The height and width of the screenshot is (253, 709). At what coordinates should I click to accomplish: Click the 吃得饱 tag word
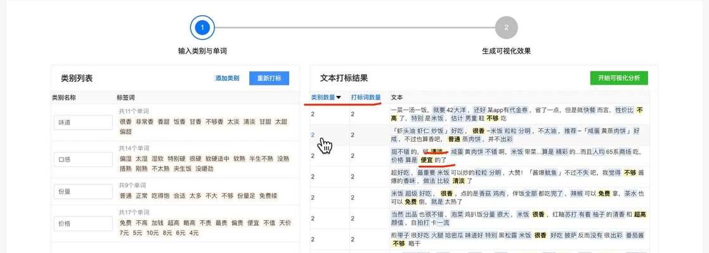pos(160,196)
